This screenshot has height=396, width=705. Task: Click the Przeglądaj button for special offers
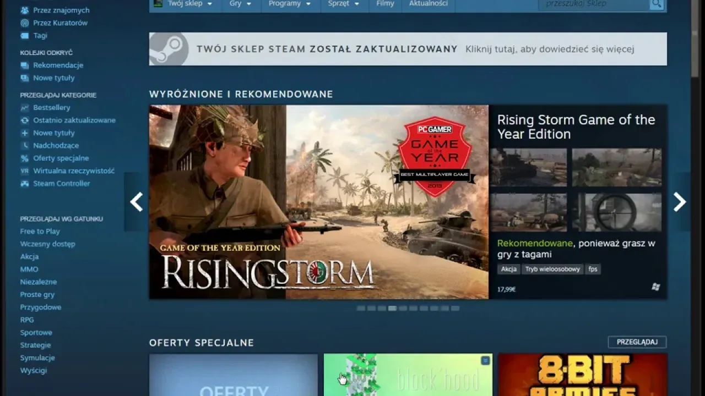click(637, 342)
